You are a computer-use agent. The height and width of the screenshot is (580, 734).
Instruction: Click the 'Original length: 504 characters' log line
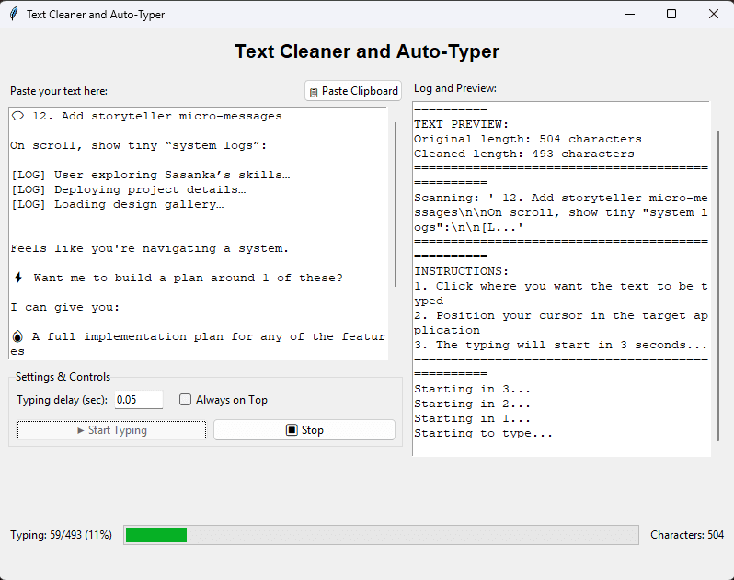(528, 140)
